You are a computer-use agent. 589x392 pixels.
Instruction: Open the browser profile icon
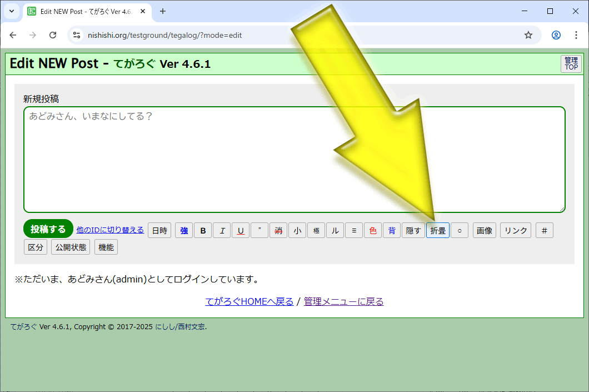click(x=556, y=35)
